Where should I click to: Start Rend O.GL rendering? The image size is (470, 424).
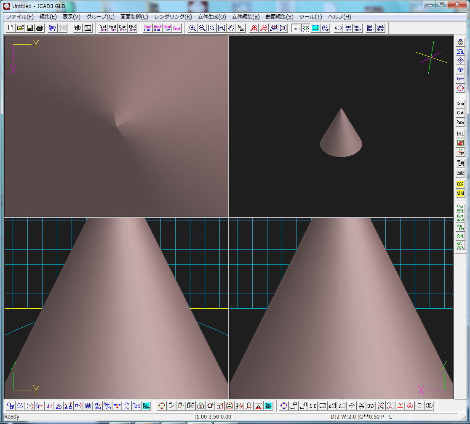pos(158,28)
